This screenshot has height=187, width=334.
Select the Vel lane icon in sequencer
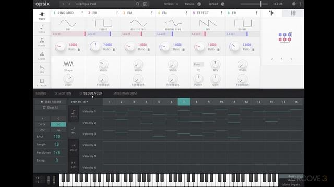(x=74, y=130)
